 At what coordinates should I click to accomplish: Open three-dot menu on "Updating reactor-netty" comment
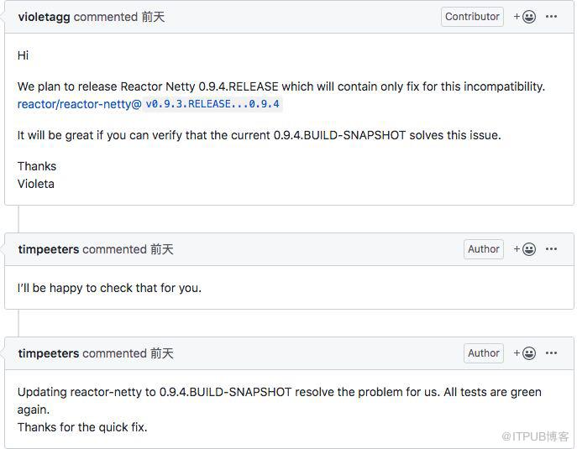[551, 353]
